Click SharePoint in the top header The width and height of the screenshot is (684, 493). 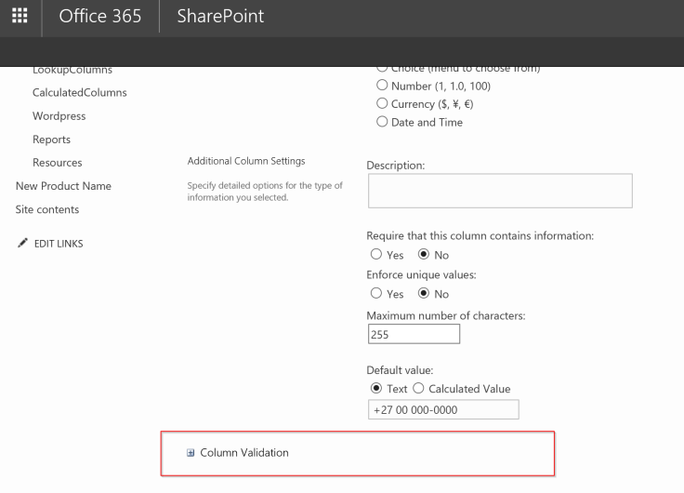(220, 17)
